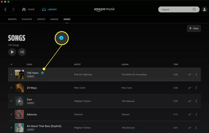Select the song title 3am
Screen dimensions: 209x133
[29, 100]
